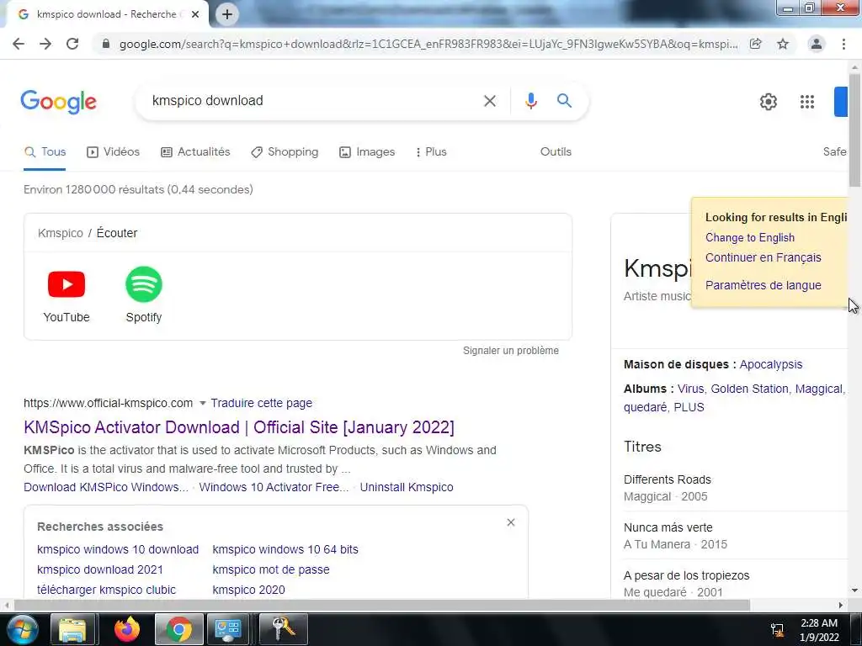The height and width of the screenshot is (646, 862).
Task: Open Google settings gear
Action: [x=768, y=102]
